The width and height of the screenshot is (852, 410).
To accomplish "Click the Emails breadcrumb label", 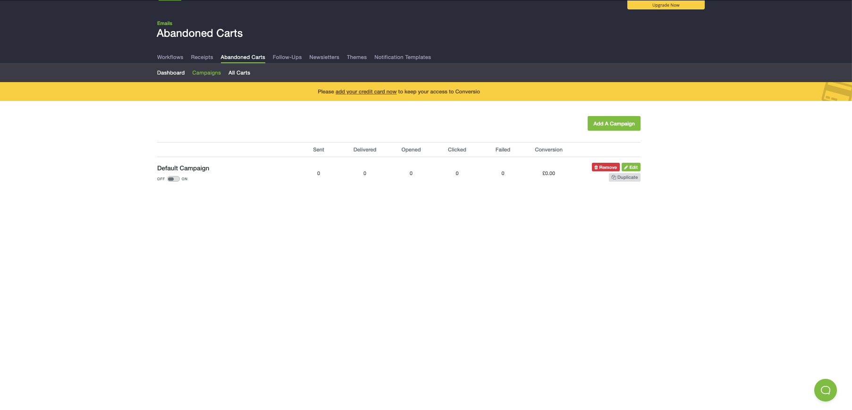I will (x=165, y=23).
